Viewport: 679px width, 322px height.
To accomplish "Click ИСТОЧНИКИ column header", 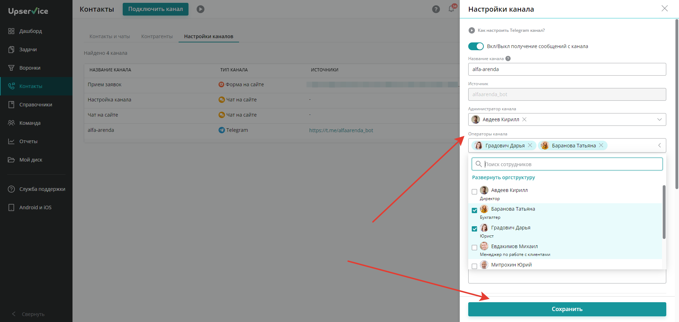I will (325, 70).
